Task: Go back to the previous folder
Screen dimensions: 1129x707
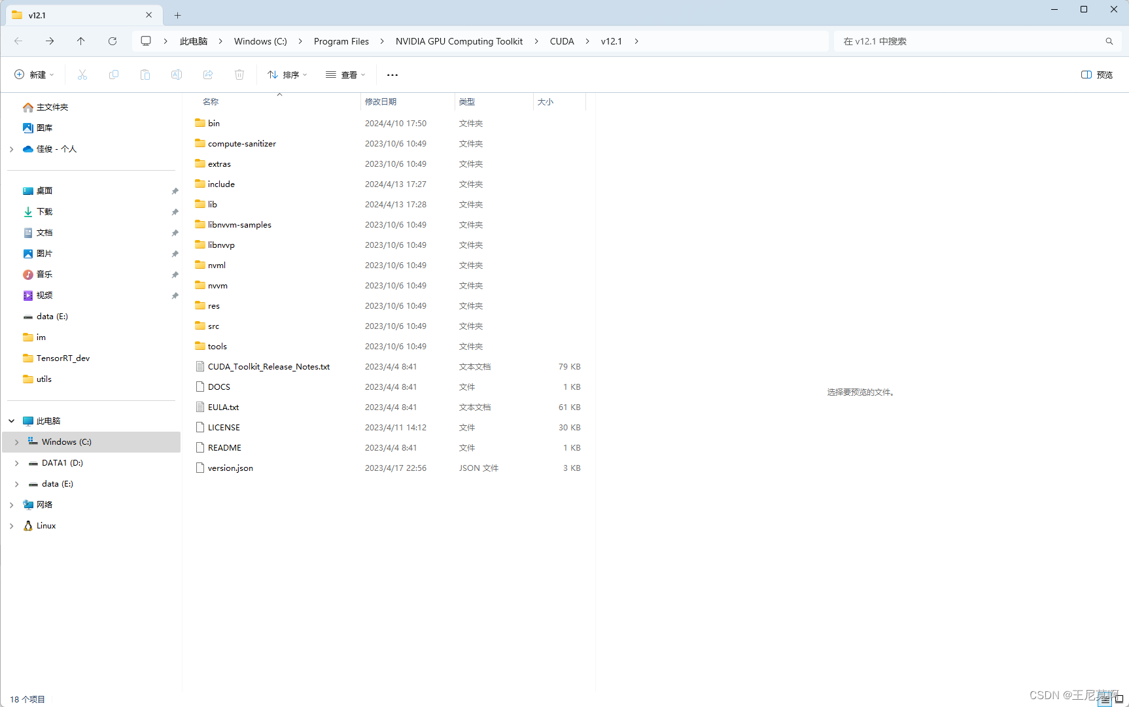Action: [18, 41]
